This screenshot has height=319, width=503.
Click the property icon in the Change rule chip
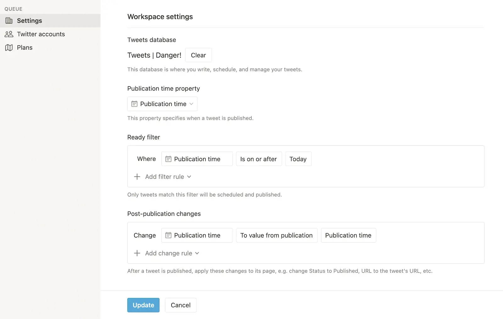tap(169, 235)
